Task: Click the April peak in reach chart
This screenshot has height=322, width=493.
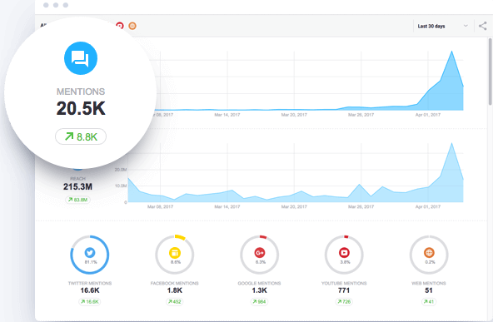Action: (x=452, y=144)
